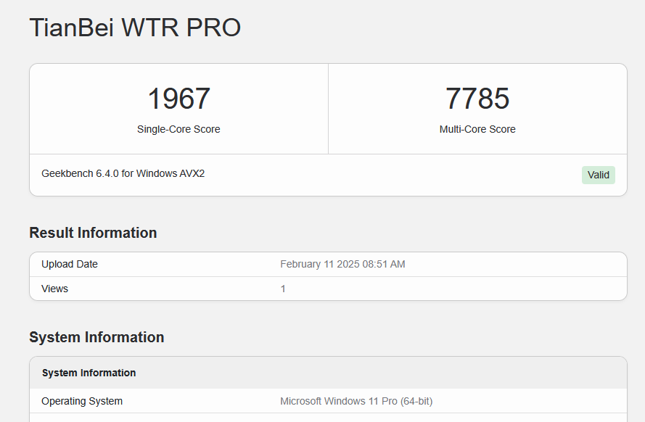The width and height of the screenshot is (645, 422).
Task: Click the Single-Core Score label
Action: 178,129
